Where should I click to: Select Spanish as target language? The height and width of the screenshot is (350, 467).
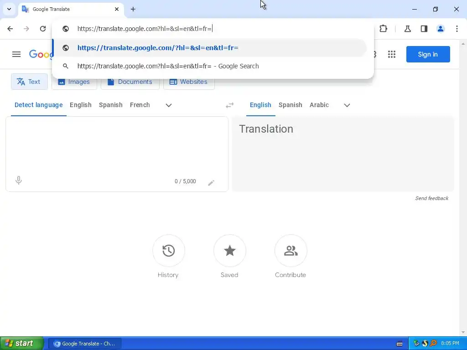click(291, 105)
